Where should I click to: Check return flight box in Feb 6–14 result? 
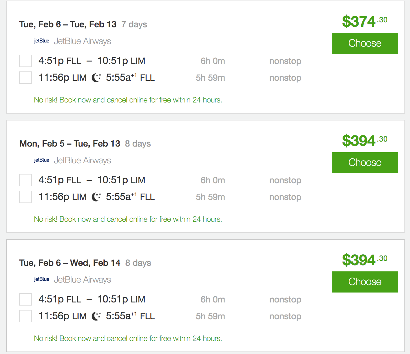coord(25,316)
